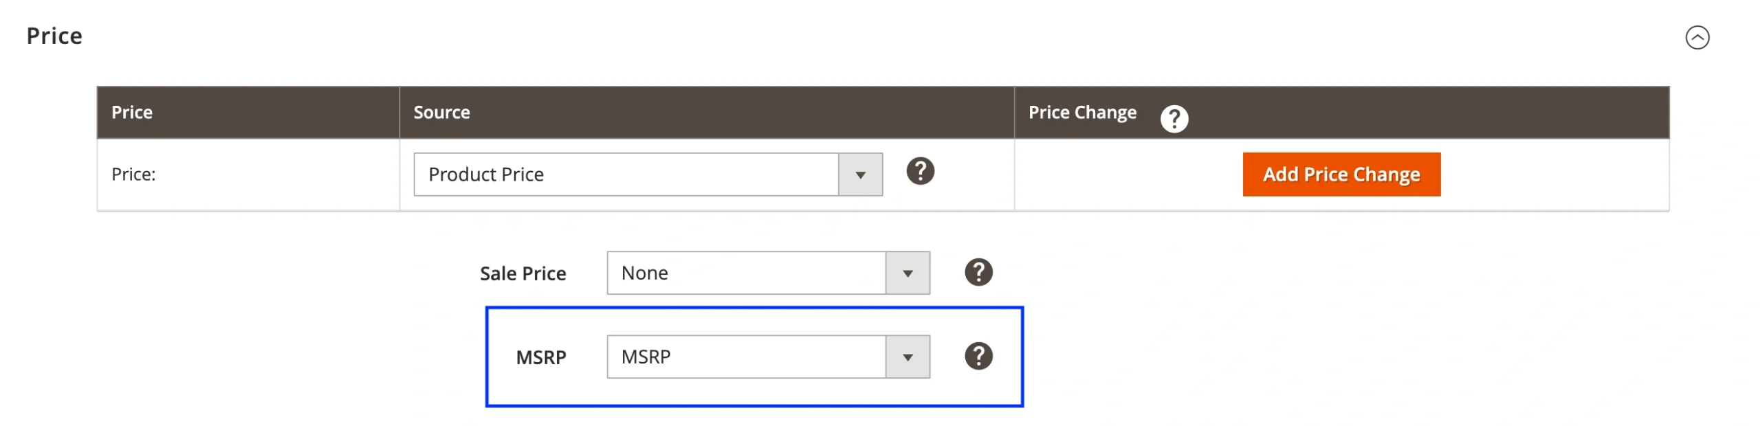Click empty area beside Add Price Change button
Viewport: 1760px width, 426px height.
click(x=1554, y=175)
